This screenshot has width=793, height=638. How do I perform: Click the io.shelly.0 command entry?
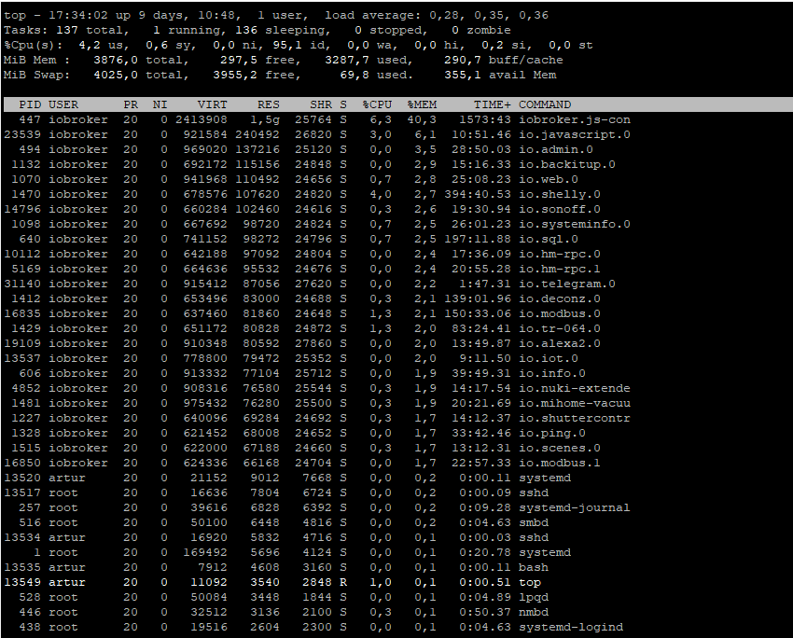click(x=560, y=194)
